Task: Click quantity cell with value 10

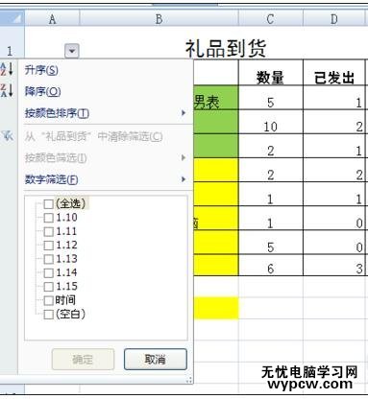Action: 271,122
